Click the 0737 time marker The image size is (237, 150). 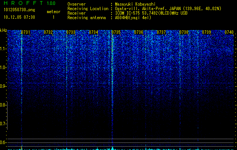coord(161,32)
